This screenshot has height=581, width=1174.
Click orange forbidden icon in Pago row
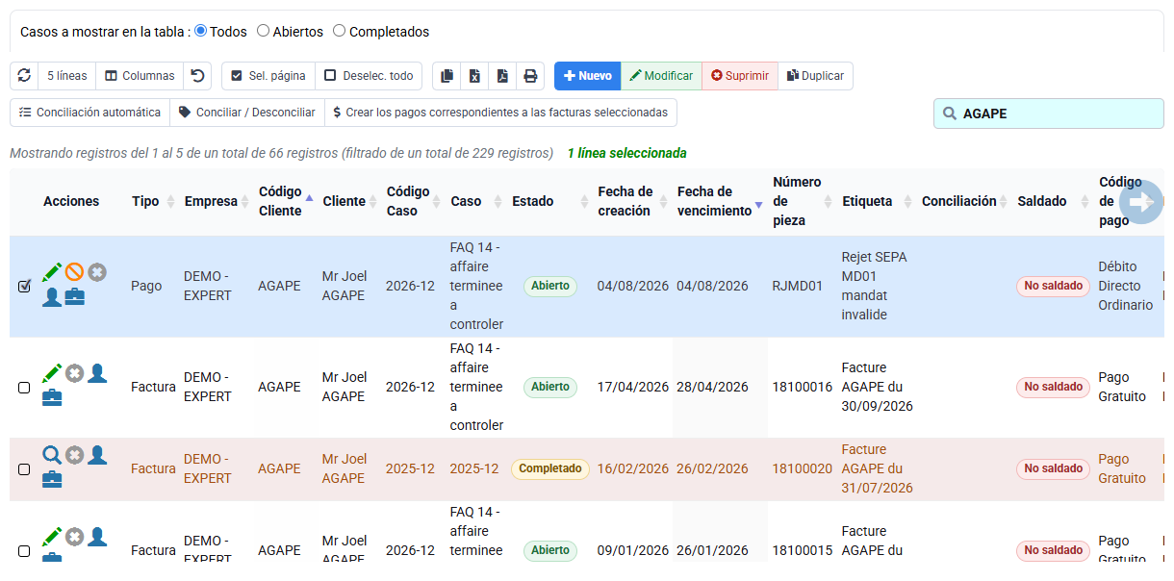(74, 272)
